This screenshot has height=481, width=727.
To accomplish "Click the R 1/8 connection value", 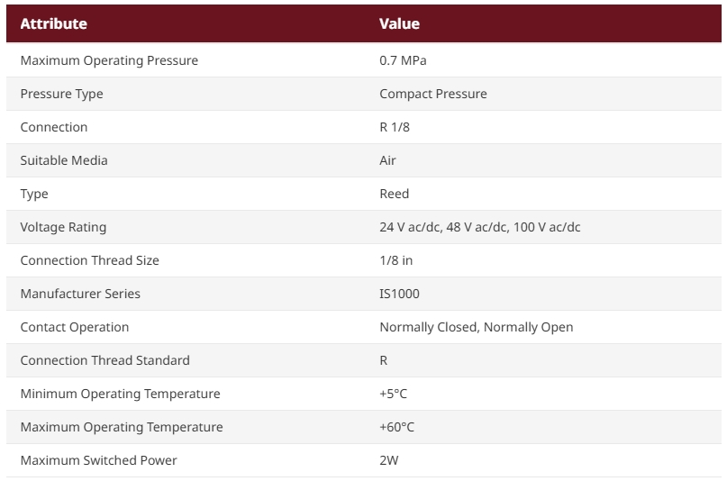I will [x=395, y=127].
